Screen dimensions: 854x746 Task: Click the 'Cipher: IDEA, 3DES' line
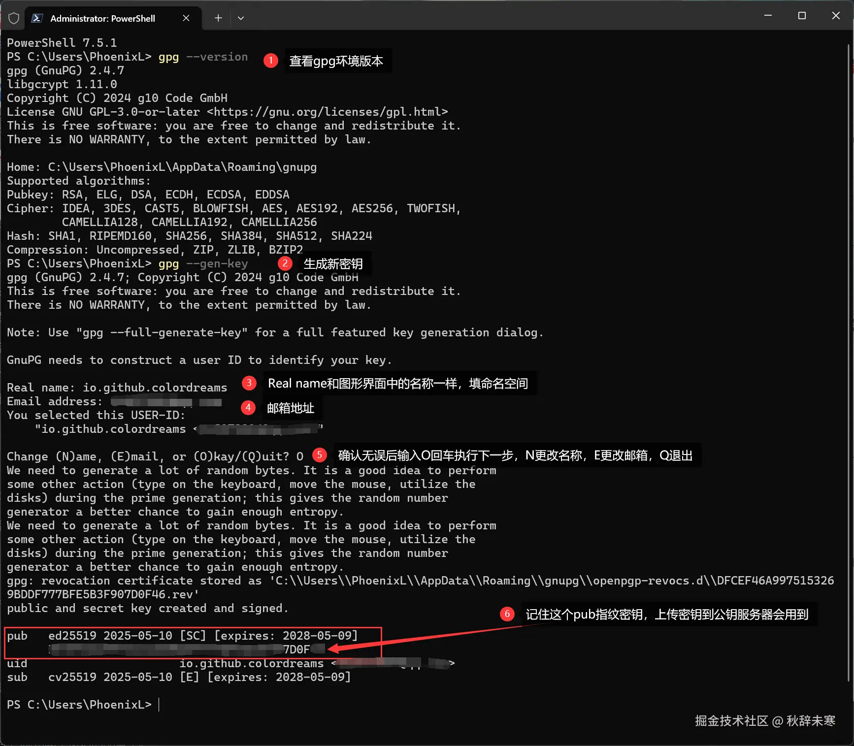pyautogui.click(x=234, y=208)
